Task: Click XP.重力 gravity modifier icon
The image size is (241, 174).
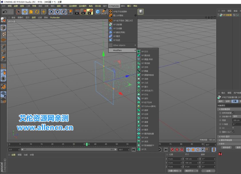Action: pos(139,87)
